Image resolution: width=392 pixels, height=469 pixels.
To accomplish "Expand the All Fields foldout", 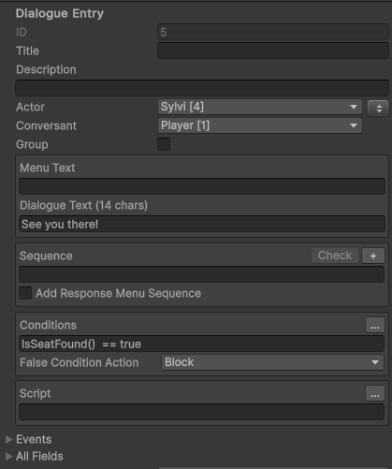I will click(9, 456).
